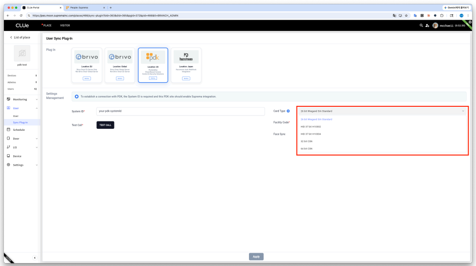This screenshot has height=266, width=476.
Task: Open the VISITOR tab in top bar
Action: [65, 25]
